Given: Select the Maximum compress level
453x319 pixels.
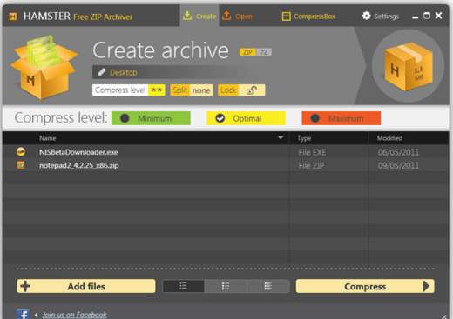Looking at the screenshot, I should (341, 118).
